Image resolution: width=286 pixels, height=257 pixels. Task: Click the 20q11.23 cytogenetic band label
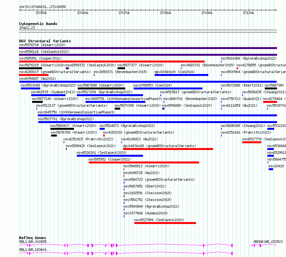pyautogui.click(x=27, y=28)
